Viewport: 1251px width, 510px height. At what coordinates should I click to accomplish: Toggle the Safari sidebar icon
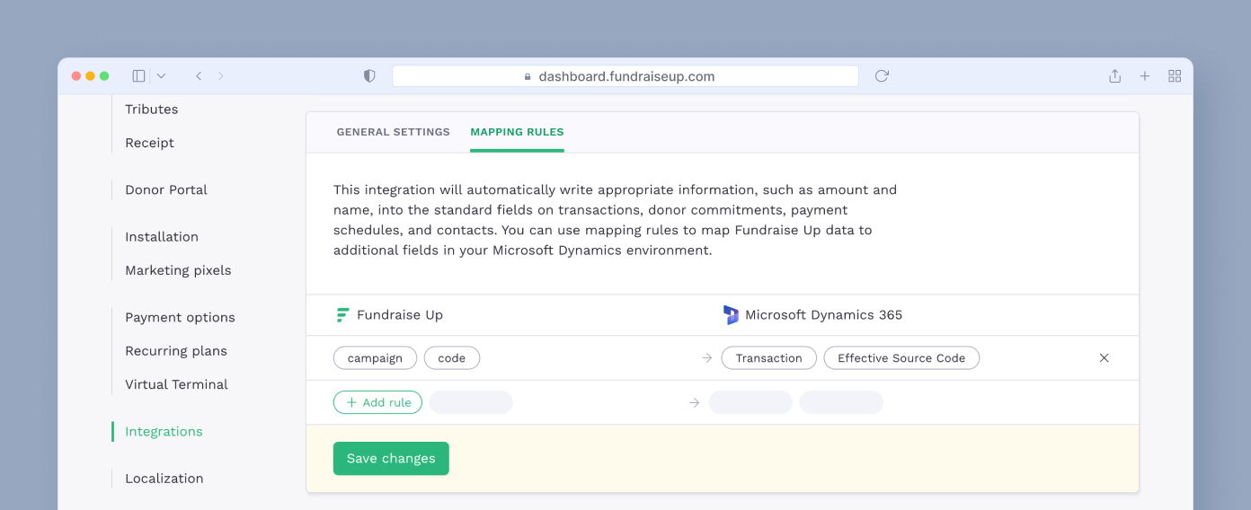(138, 76)
